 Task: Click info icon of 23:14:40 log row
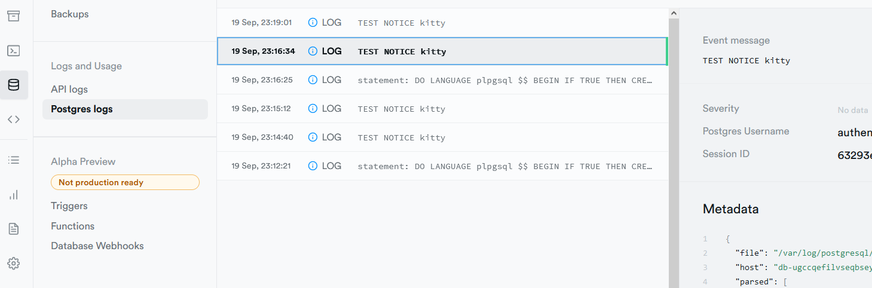(313, 137)
